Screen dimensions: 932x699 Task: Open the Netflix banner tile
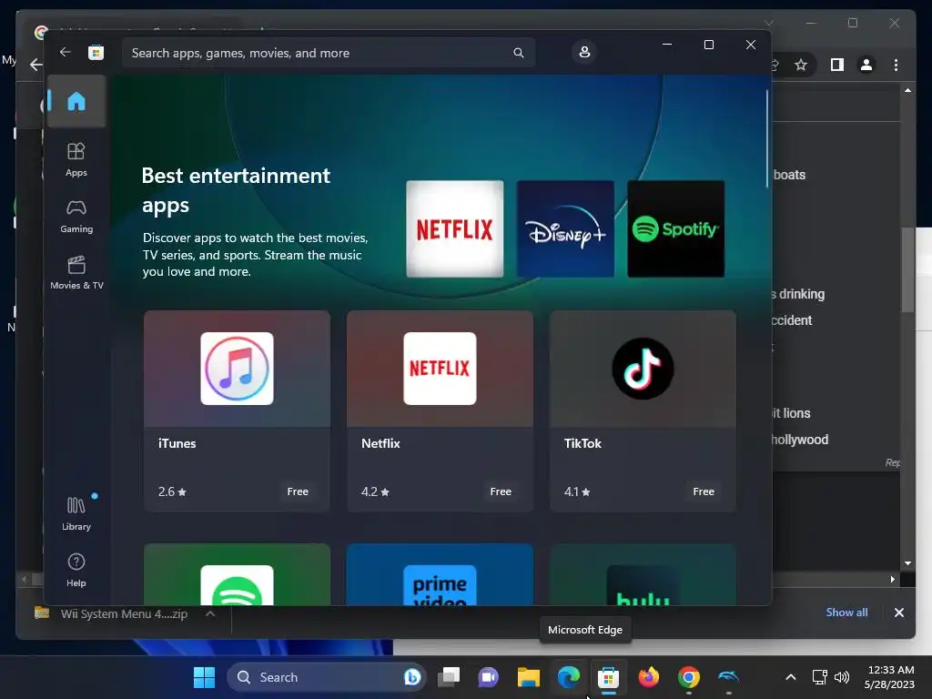tap(455, 228)
